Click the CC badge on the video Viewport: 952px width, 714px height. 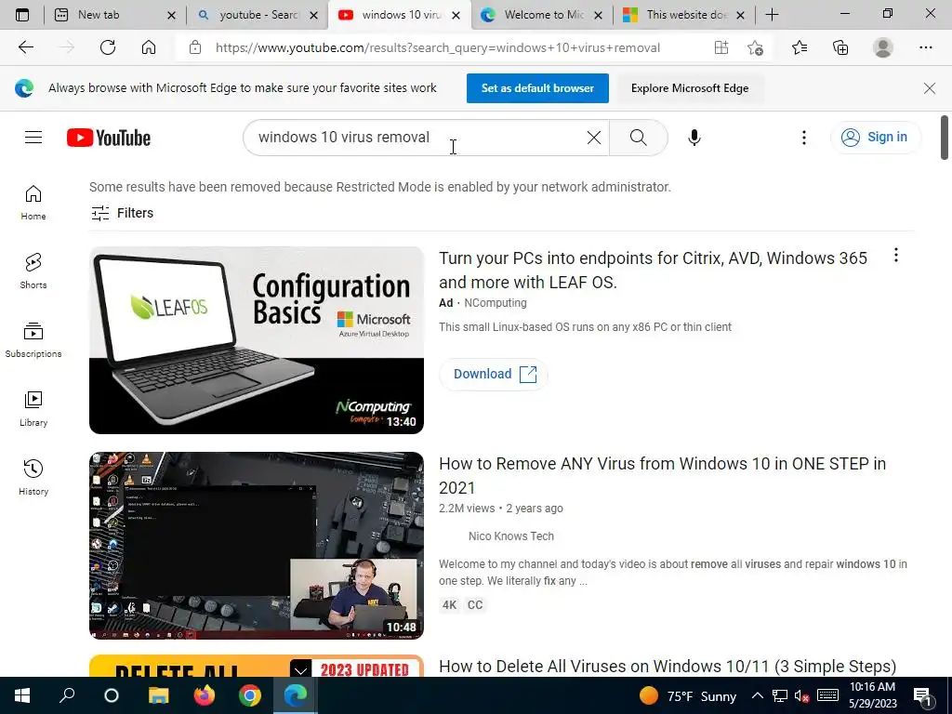475,604
